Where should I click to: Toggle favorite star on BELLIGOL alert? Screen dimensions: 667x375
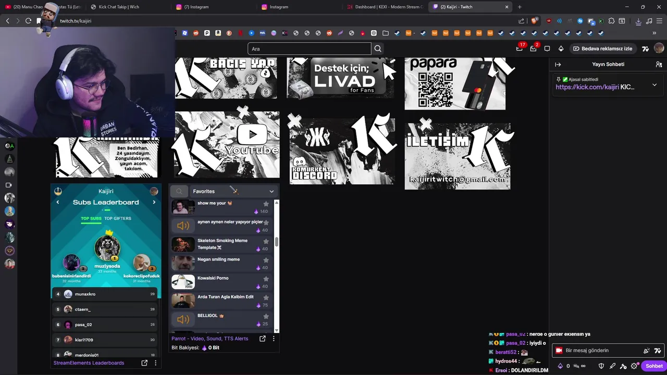pyautogui.click(x=266, y=316)
